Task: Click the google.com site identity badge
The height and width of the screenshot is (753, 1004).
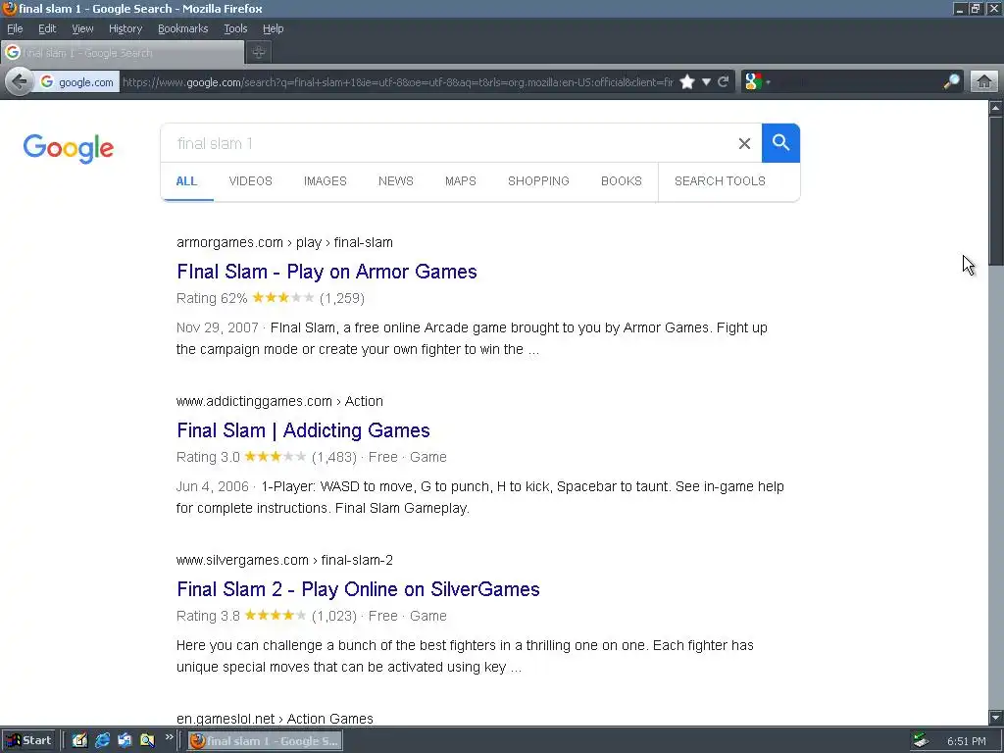Action: click(76, 82)
